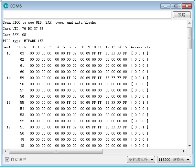The image size is (195, 167).
Task: Click access bits '[ 0 0 1 ]' on block 51 row
Action: pyautogui.click(x=140, y=127)
